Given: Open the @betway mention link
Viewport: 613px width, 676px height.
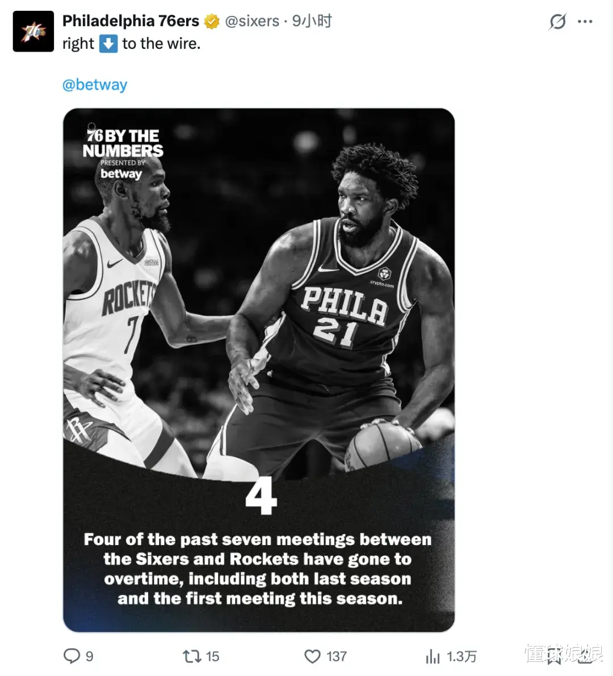Looking at the screenshot, I should pos(95,84).
